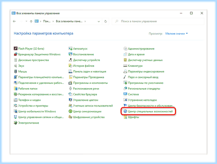Open Свойства браузера link
This screenshot has width=217, height=164.
pos(85,94)
